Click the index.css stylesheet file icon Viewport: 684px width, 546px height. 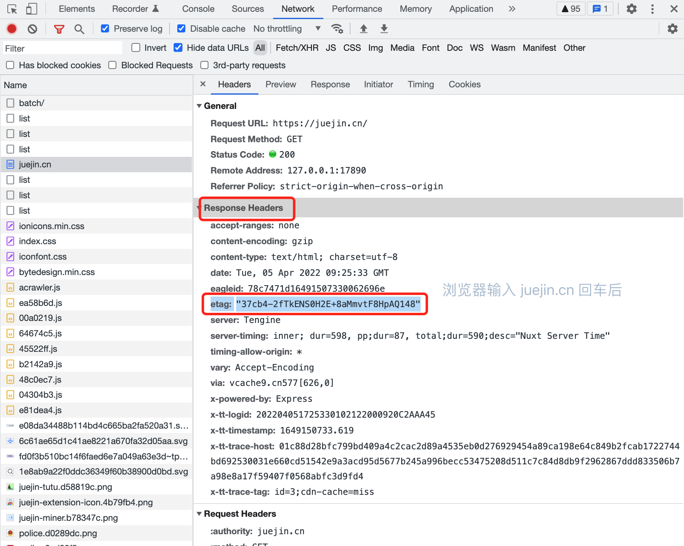[11, 241]
